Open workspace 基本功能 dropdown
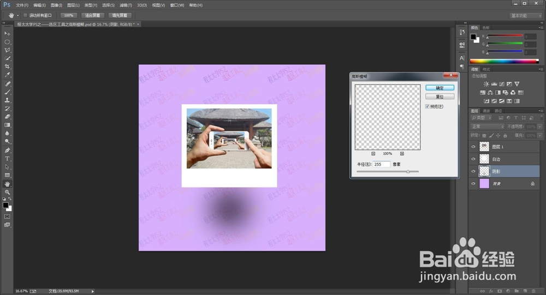This screenshot has height=295, width=546. [x=525, y=16]
